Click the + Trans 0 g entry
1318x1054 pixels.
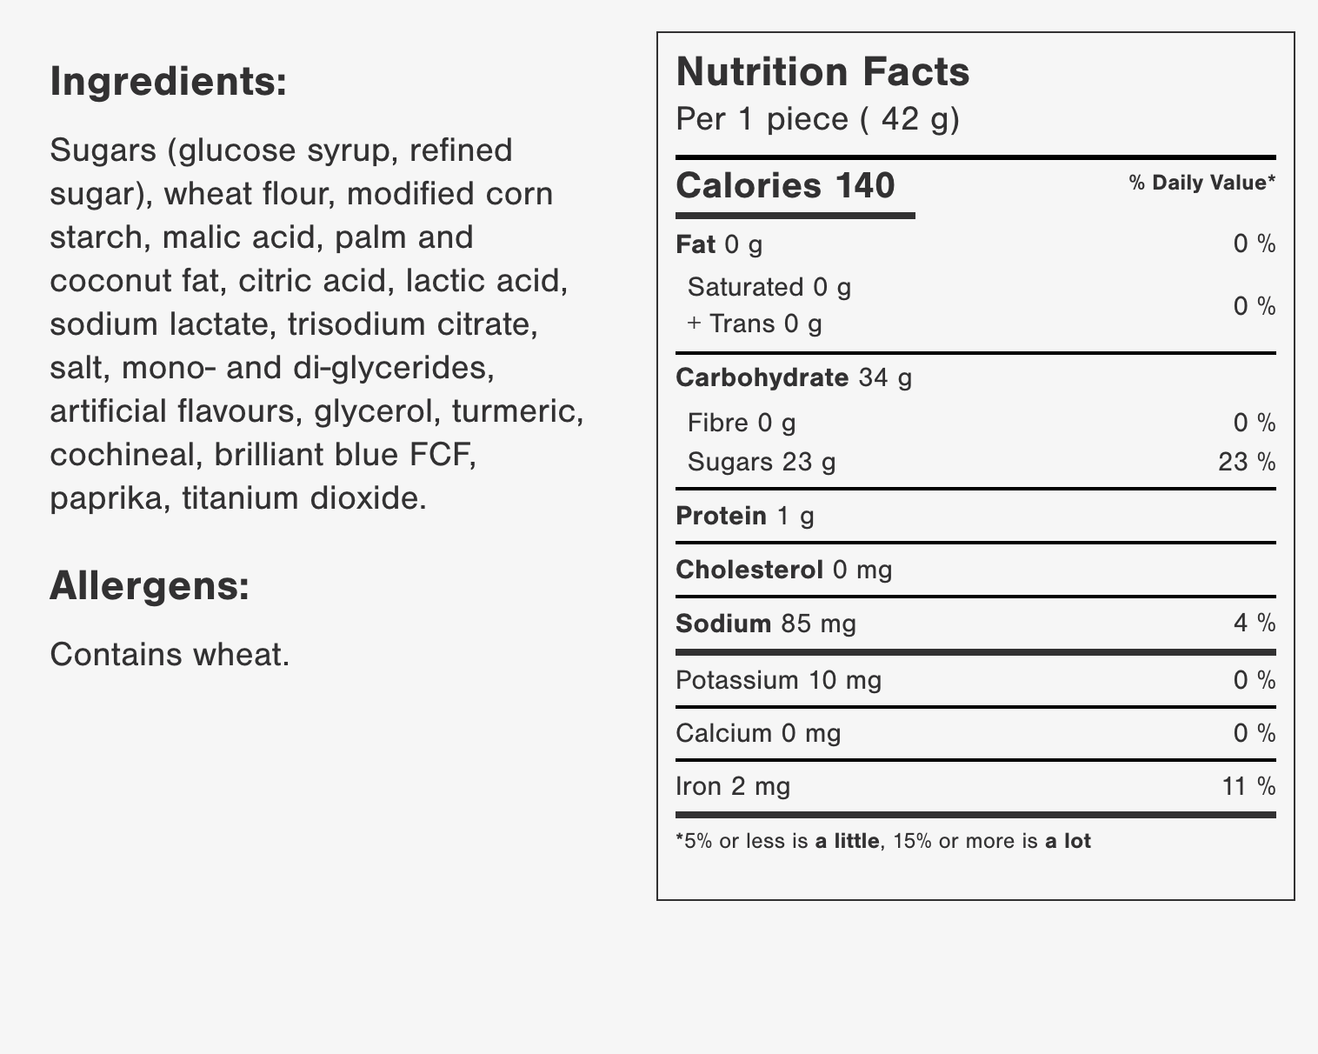(754, 324)
